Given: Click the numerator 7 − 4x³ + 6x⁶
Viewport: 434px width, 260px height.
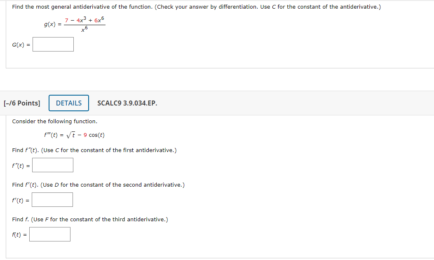Looking at the screenshot, I should coord(84,20).
